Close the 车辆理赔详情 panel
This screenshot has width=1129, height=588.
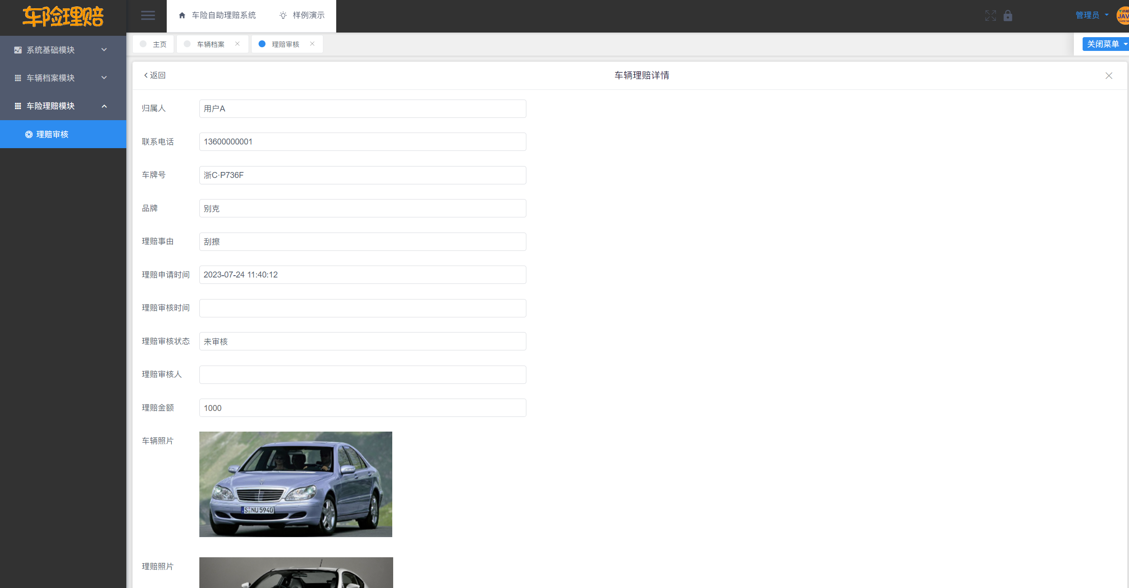point(1108,76)
